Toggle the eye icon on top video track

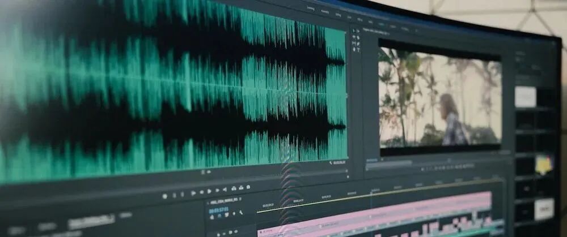tap(236, 231)
